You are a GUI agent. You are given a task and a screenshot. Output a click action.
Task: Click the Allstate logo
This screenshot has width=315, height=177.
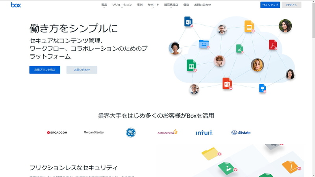click(x=241, y=133)
